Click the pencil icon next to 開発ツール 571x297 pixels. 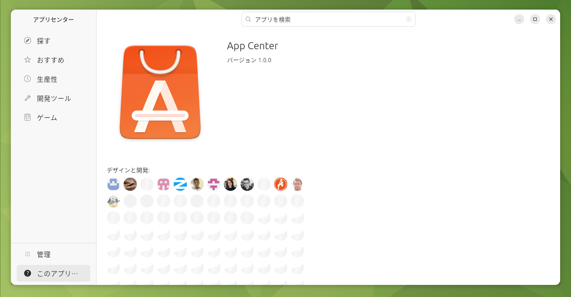27,98
